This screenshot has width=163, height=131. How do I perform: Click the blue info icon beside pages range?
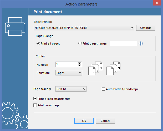[x=141, y=43]
